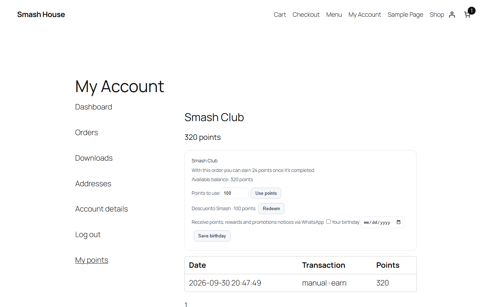Open Checkout in top navigation
The height and width of the screenshot is (307, 492).
pyautogui.click(x=306, y=14)
